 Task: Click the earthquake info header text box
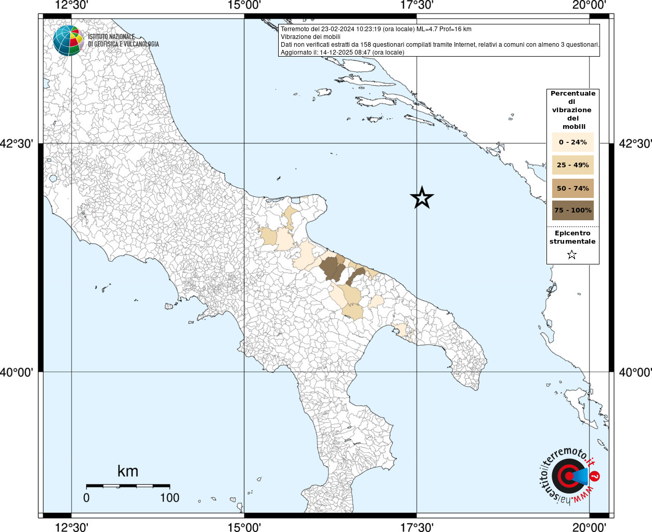[439, 41]
